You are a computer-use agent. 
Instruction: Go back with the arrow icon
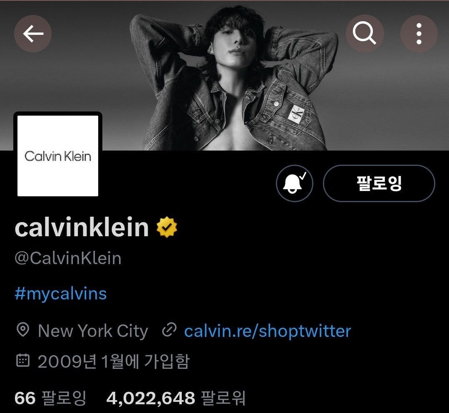[33, 34]
